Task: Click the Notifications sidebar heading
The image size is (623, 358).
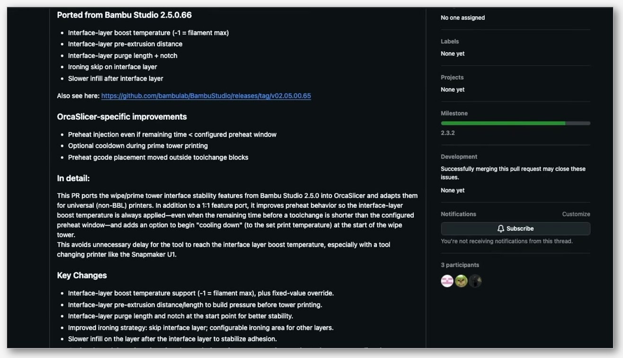Action: click(458, 214)
